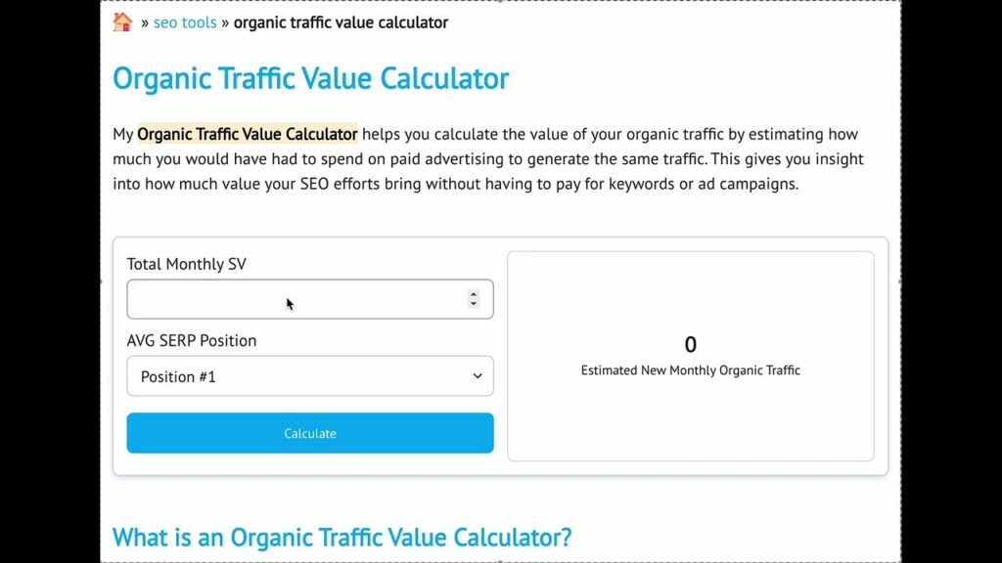Click the AVG SERP Position label

pos(191,340)
